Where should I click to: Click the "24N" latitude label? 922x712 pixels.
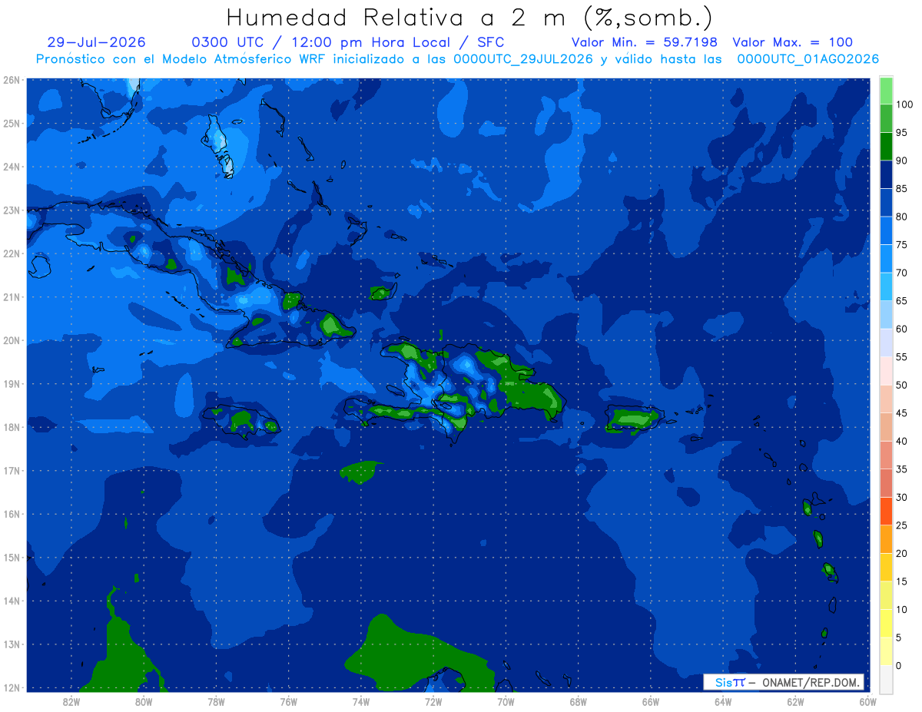(x=11, y=167)
